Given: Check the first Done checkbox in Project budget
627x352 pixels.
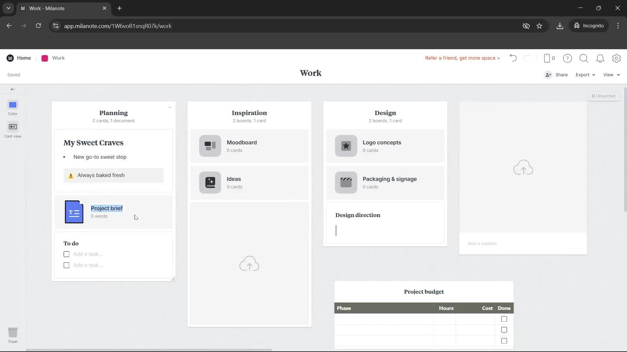Looking at the screenshot, I should (504, 319).
